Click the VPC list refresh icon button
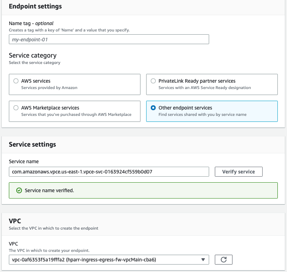This screenshot has width=287, height=272. pyautogui.click(x=223, y=260)
